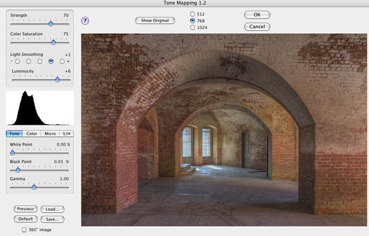The width and height of the screenshot is (369, 236).
Task: Select the 1024 preview size option
Action: click(192, 28)
